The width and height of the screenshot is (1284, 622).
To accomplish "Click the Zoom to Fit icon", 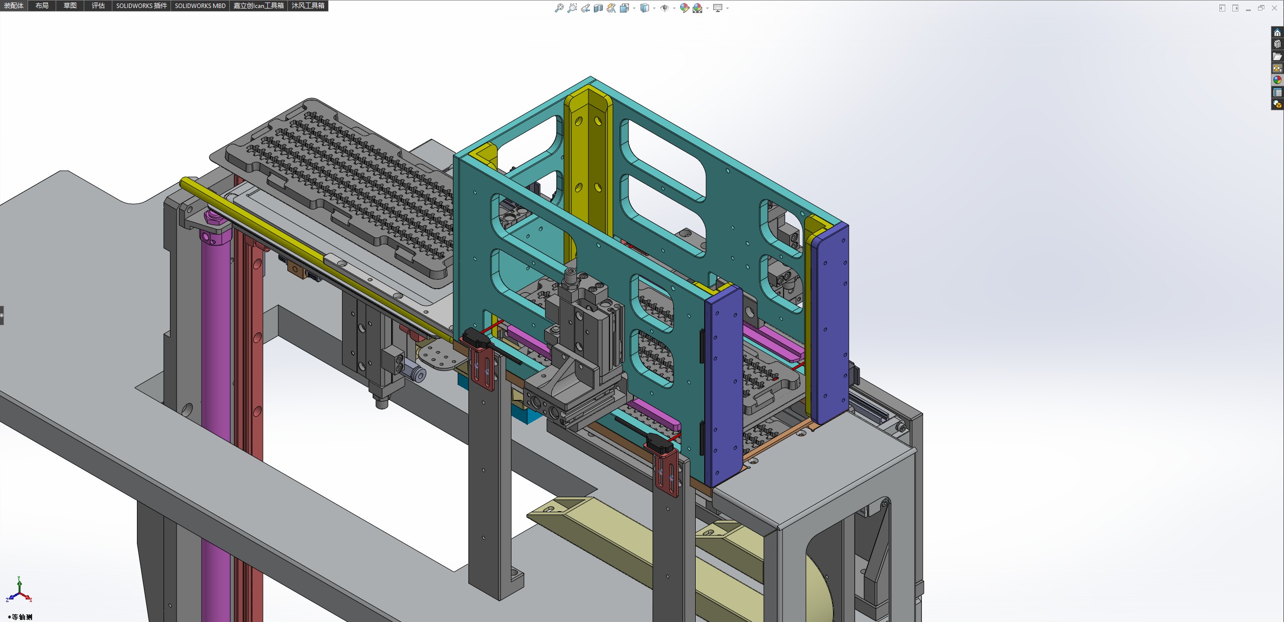I will tap(559, 8).
